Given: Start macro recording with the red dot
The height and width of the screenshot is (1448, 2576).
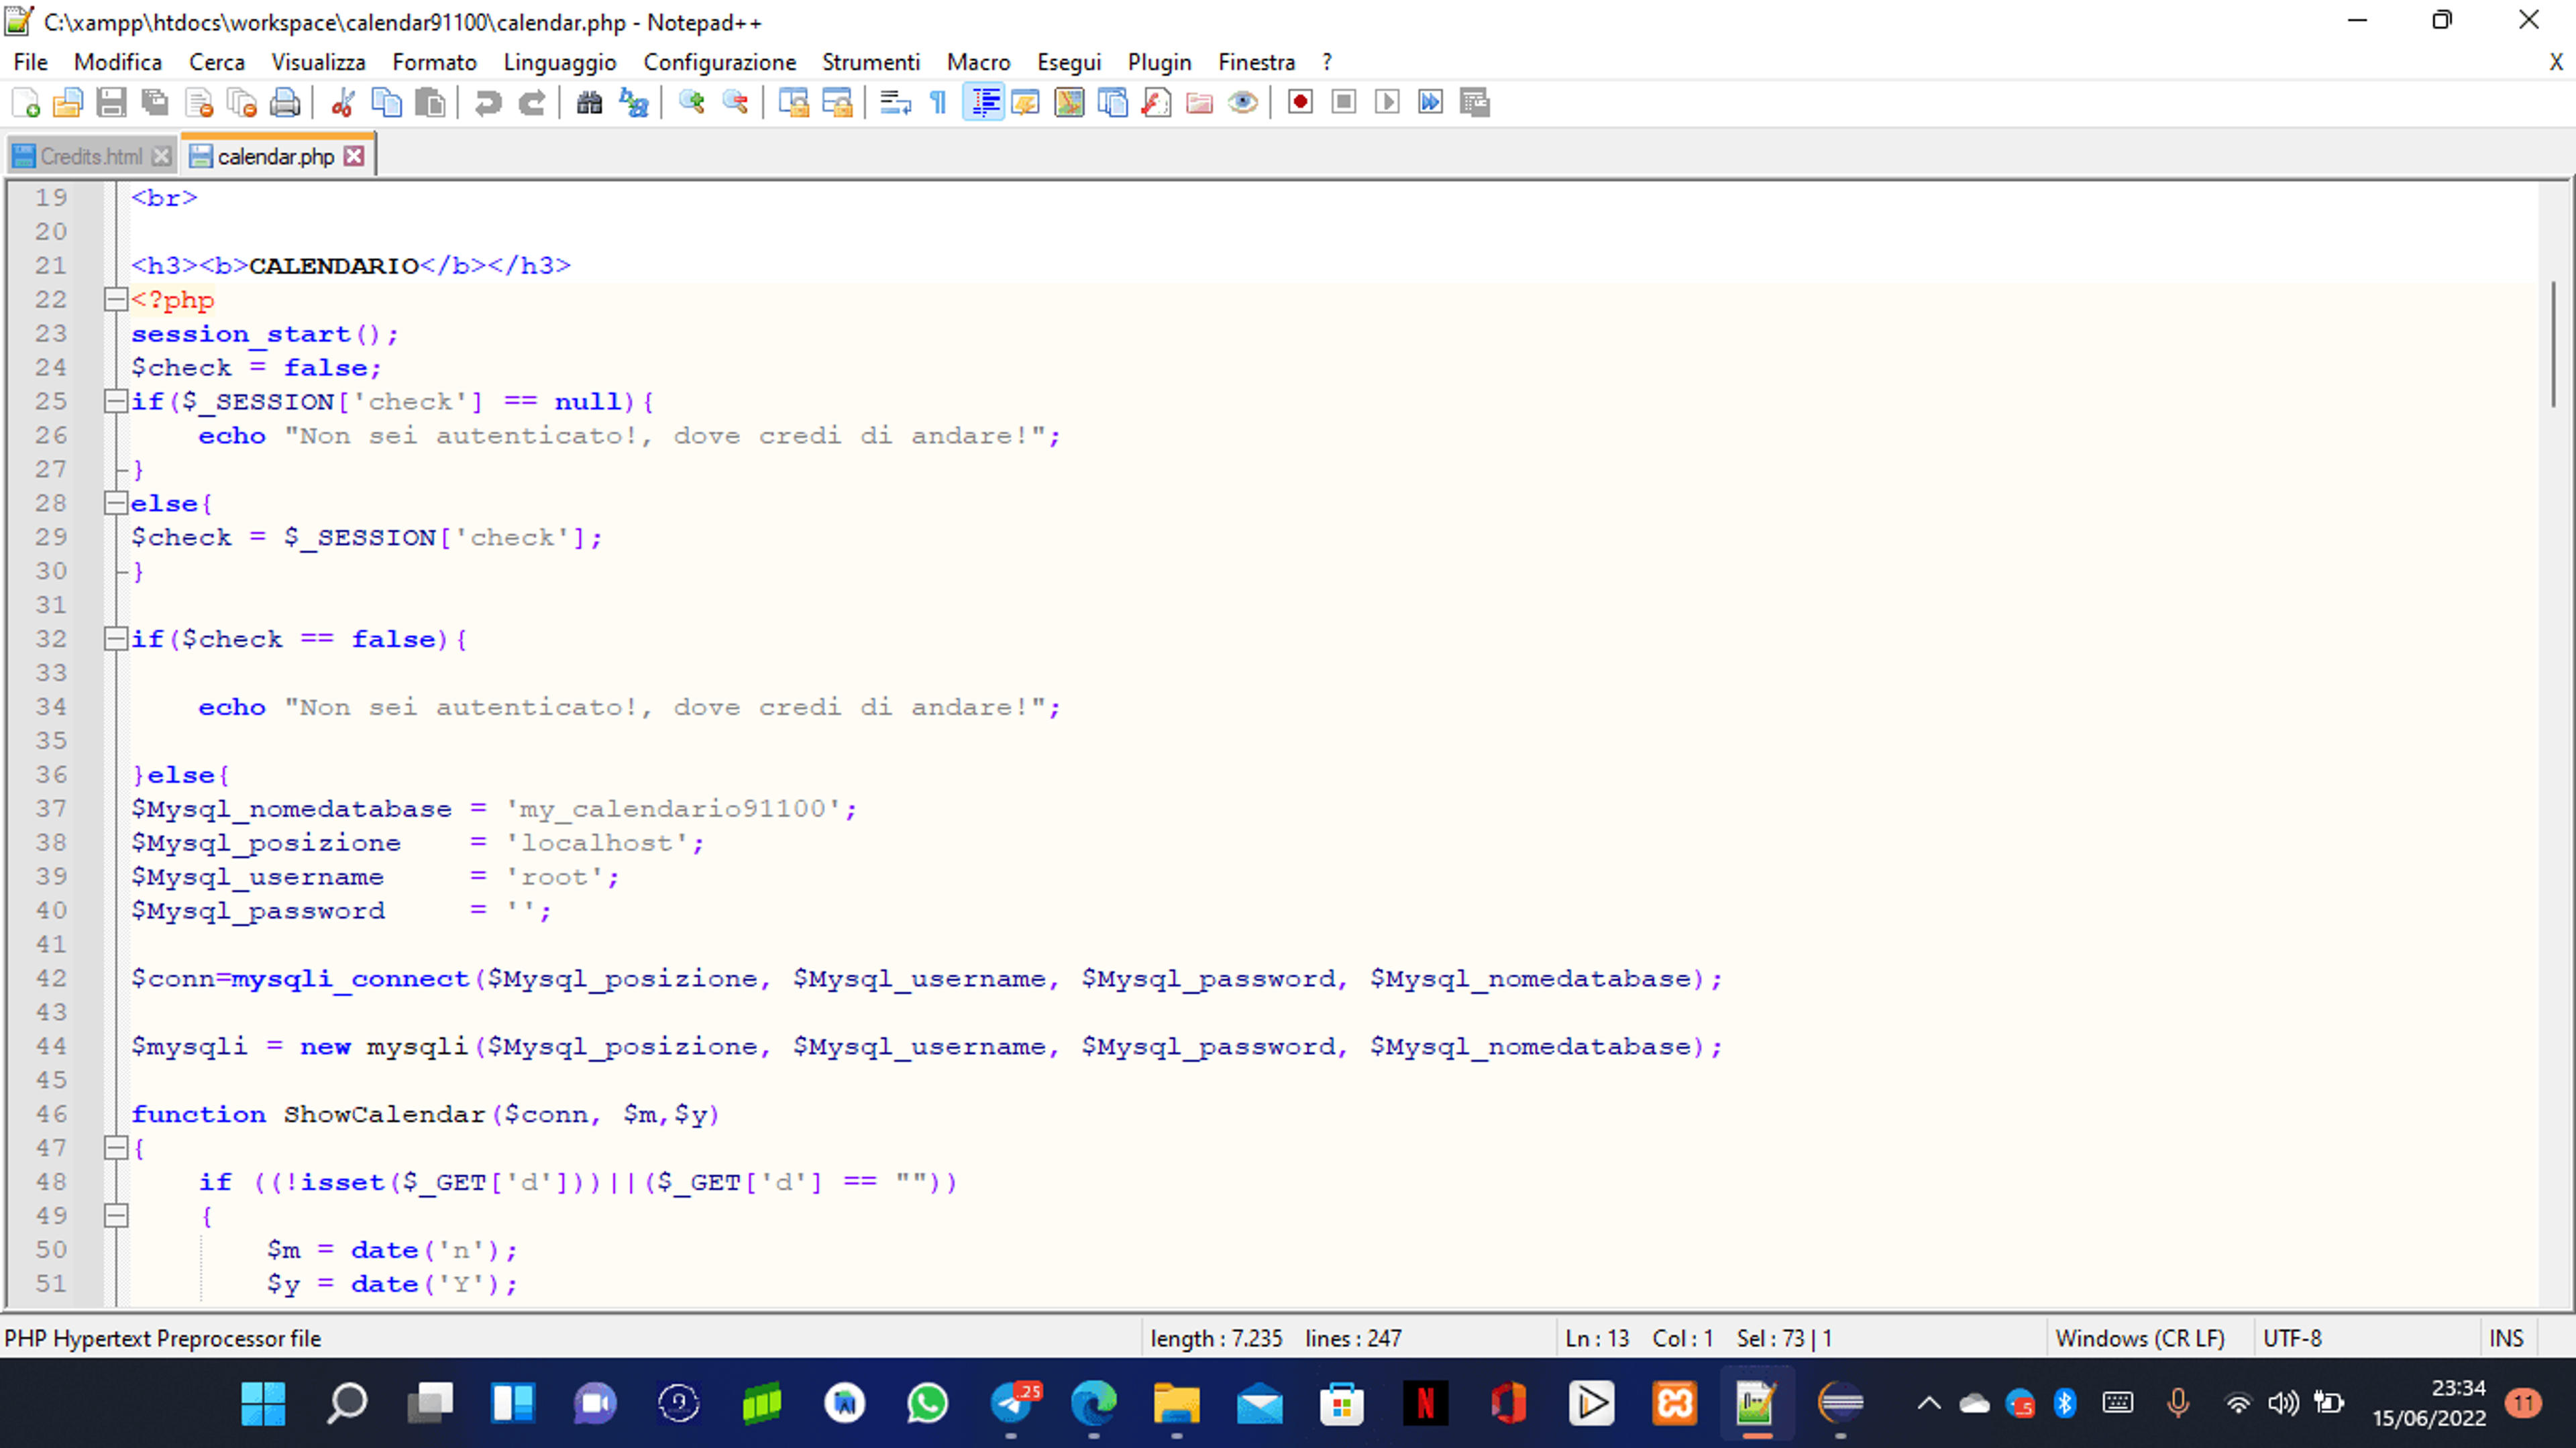Looking at the screenshot, I should 1300,102.
